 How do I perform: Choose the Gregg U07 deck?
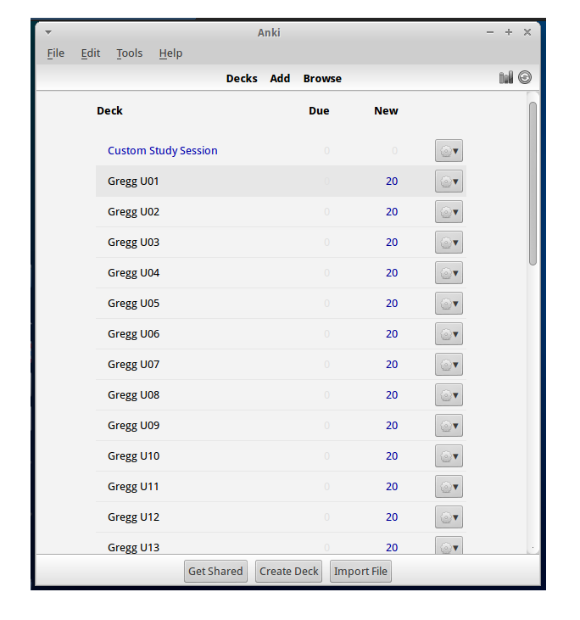133,364
